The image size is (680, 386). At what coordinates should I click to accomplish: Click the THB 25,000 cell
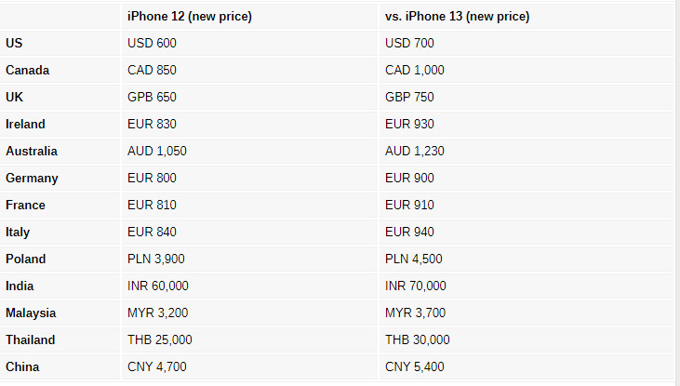pos(160,339)
